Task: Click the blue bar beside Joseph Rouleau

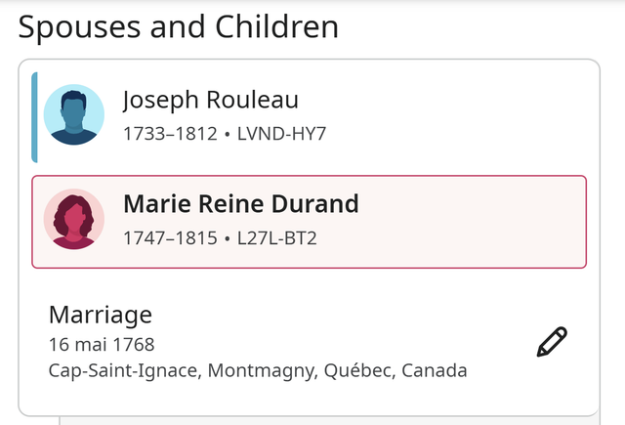Action: [35, 117]
